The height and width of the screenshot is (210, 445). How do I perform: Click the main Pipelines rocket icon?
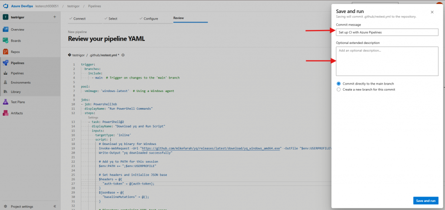(x=5, y=63)
